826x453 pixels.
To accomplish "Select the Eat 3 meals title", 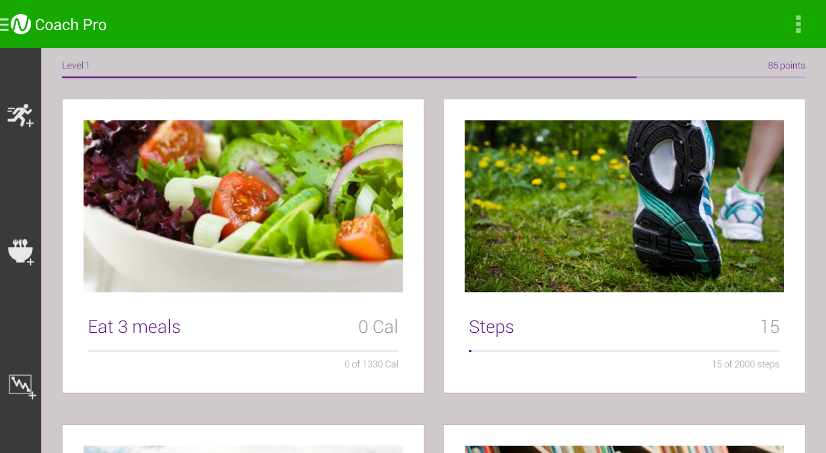I will click(134, 327).
